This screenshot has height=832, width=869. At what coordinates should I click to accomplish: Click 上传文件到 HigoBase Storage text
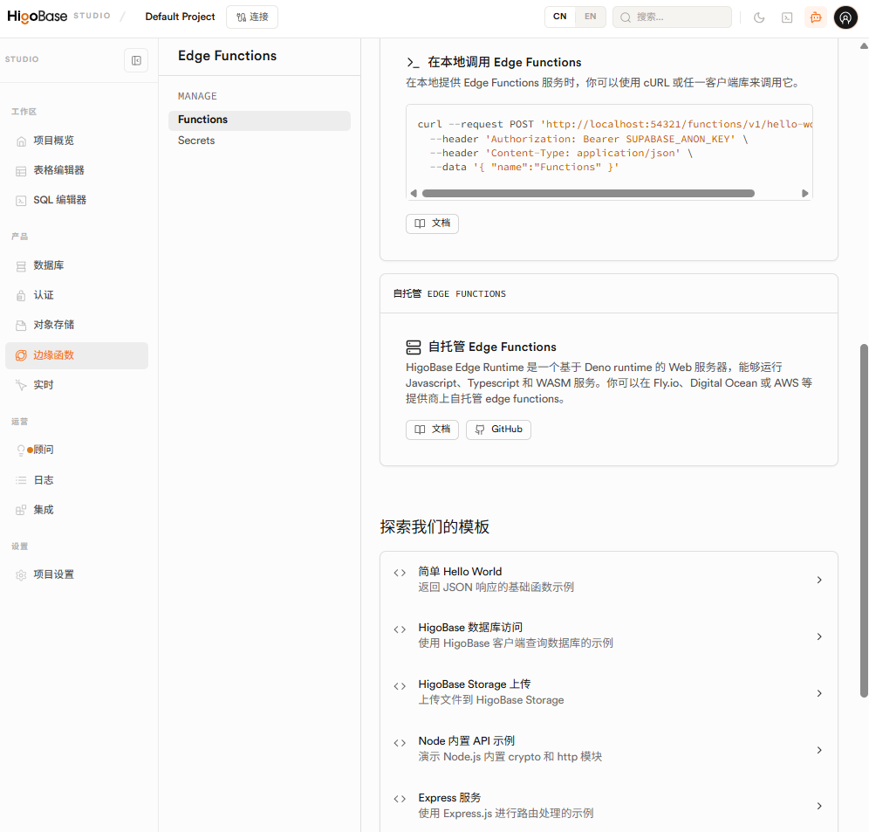point(491,700)
